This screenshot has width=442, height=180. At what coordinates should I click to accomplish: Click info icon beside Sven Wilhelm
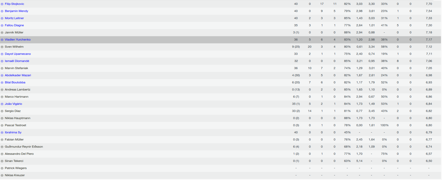click(2, 47)
